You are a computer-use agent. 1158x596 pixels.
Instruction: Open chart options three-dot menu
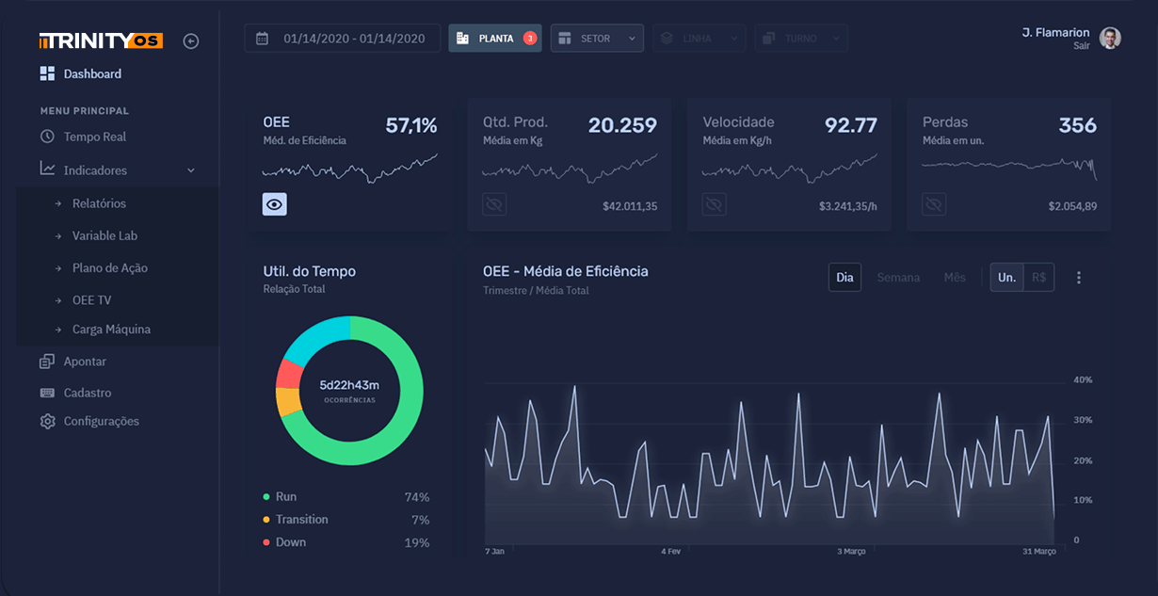click(x=1079, y=278)
